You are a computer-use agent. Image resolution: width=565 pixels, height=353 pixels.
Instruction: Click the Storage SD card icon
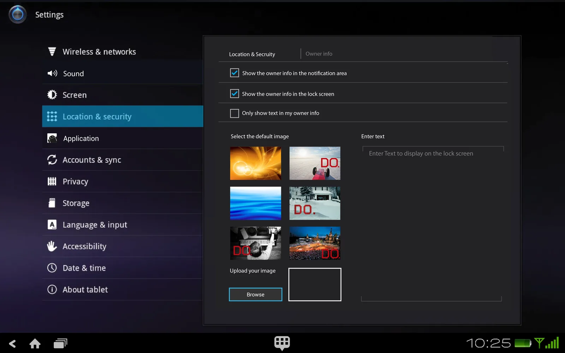pos(52,203)
